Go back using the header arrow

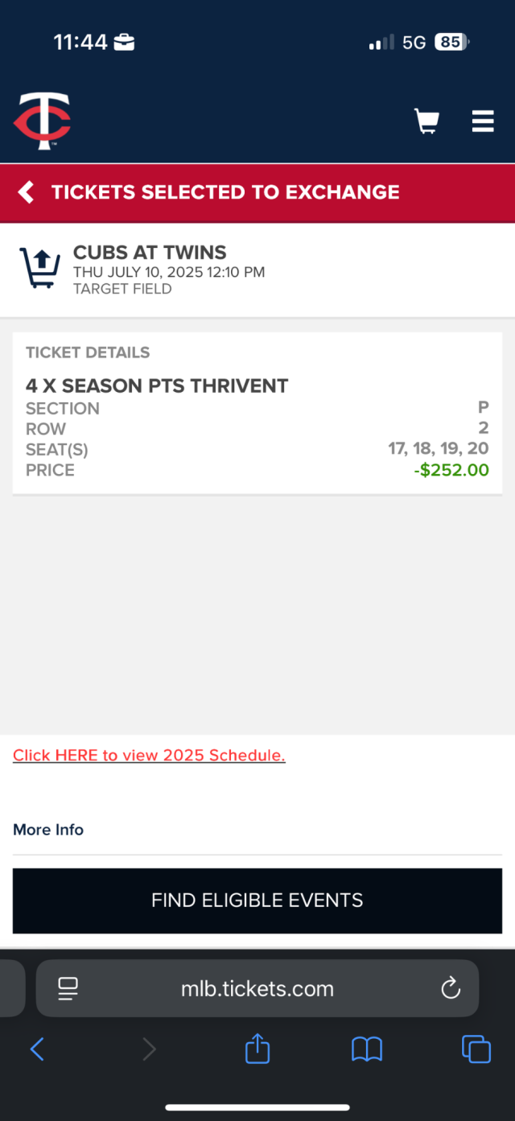[27, 192]
